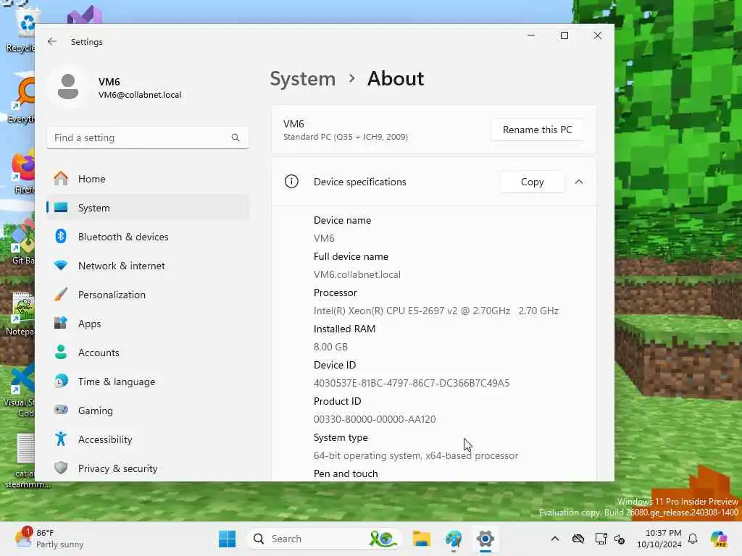Click the 8.00 GB installed RAM value

coord(330,347)
